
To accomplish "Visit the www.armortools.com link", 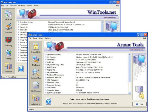I will point(136,50).
